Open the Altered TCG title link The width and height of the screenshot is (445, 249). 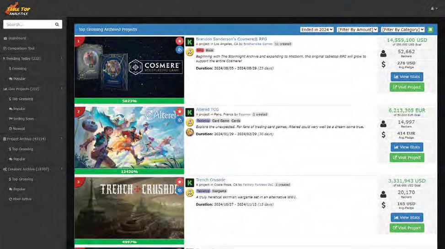coord(207,109)
